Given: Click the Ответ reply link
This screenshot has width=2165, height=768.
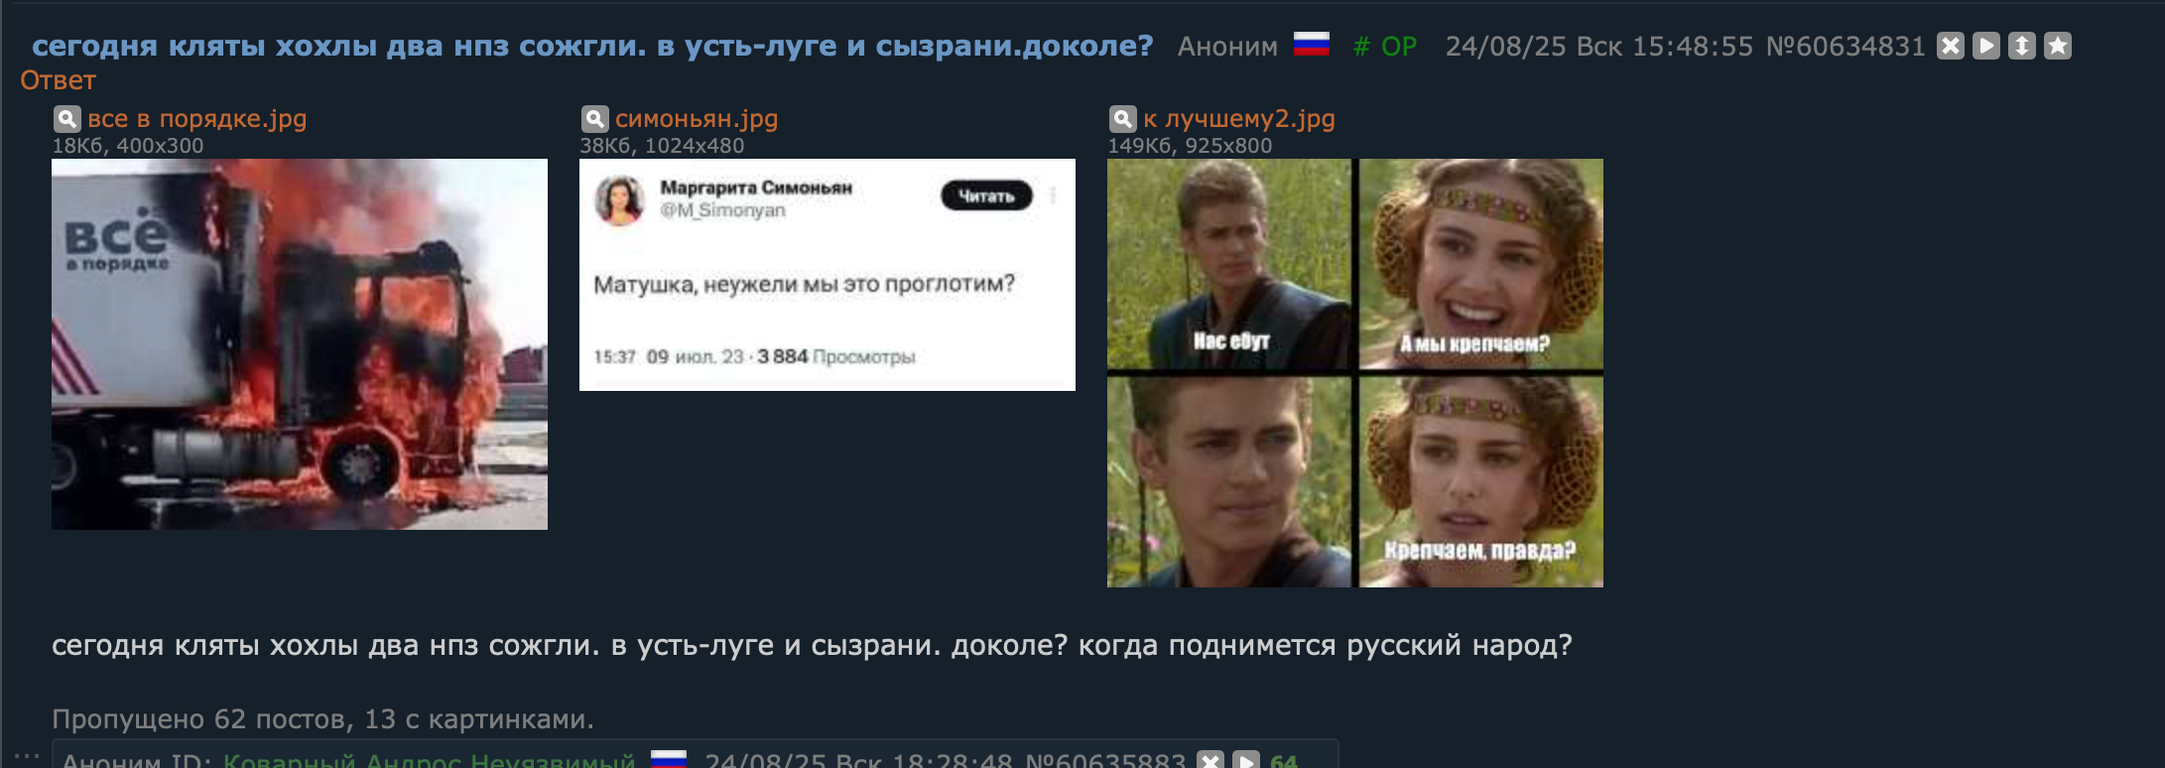Looking at the screenshot, I should coord(59,80).
